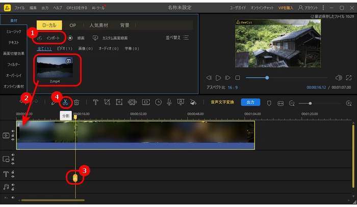Viewport: 357px width, 207px height.
Task: Click the zoom in magnifier on timeline
Action: (x=348, y=103)
